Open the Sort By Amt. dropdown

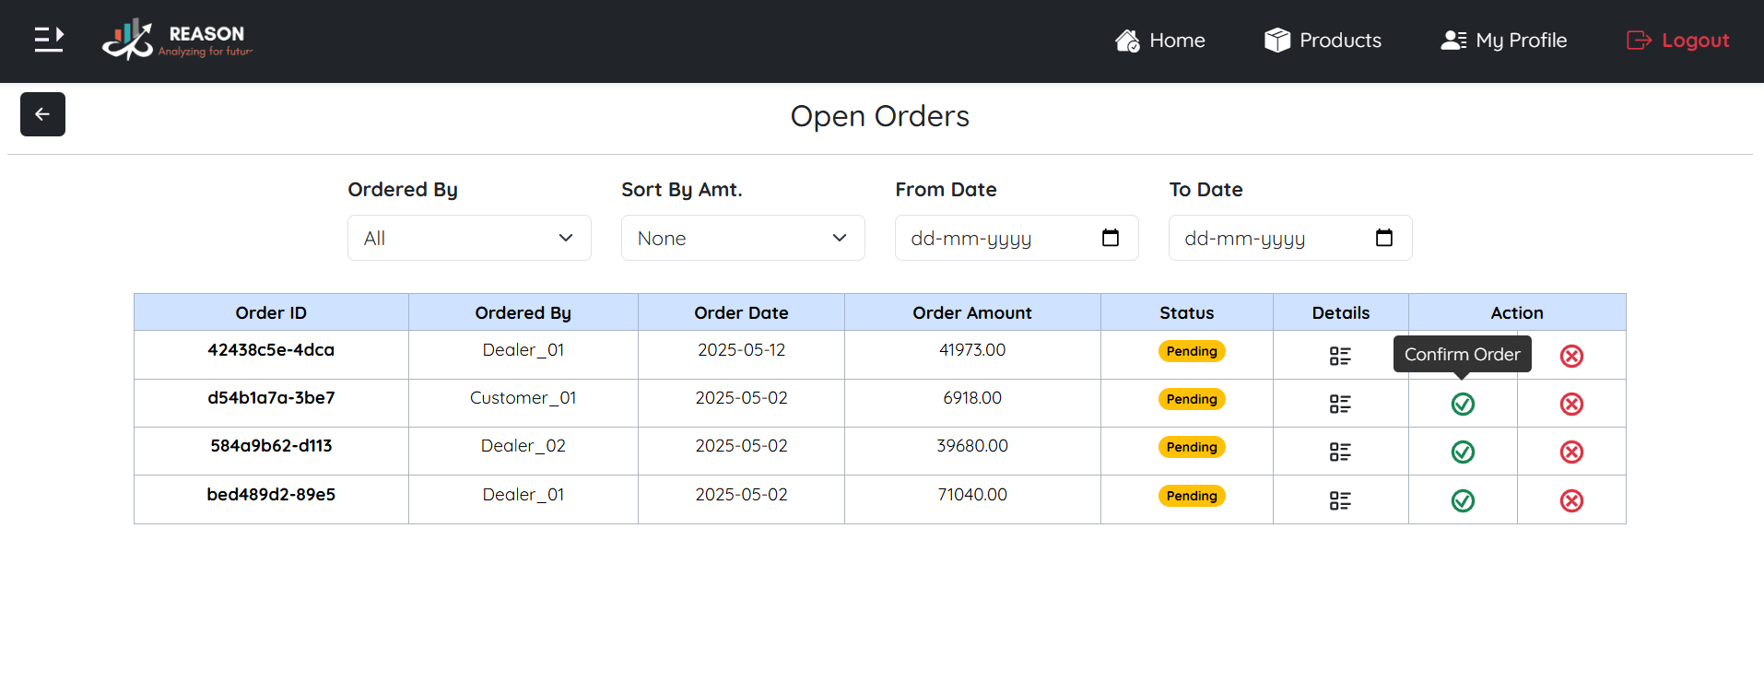tap(743, 238)
